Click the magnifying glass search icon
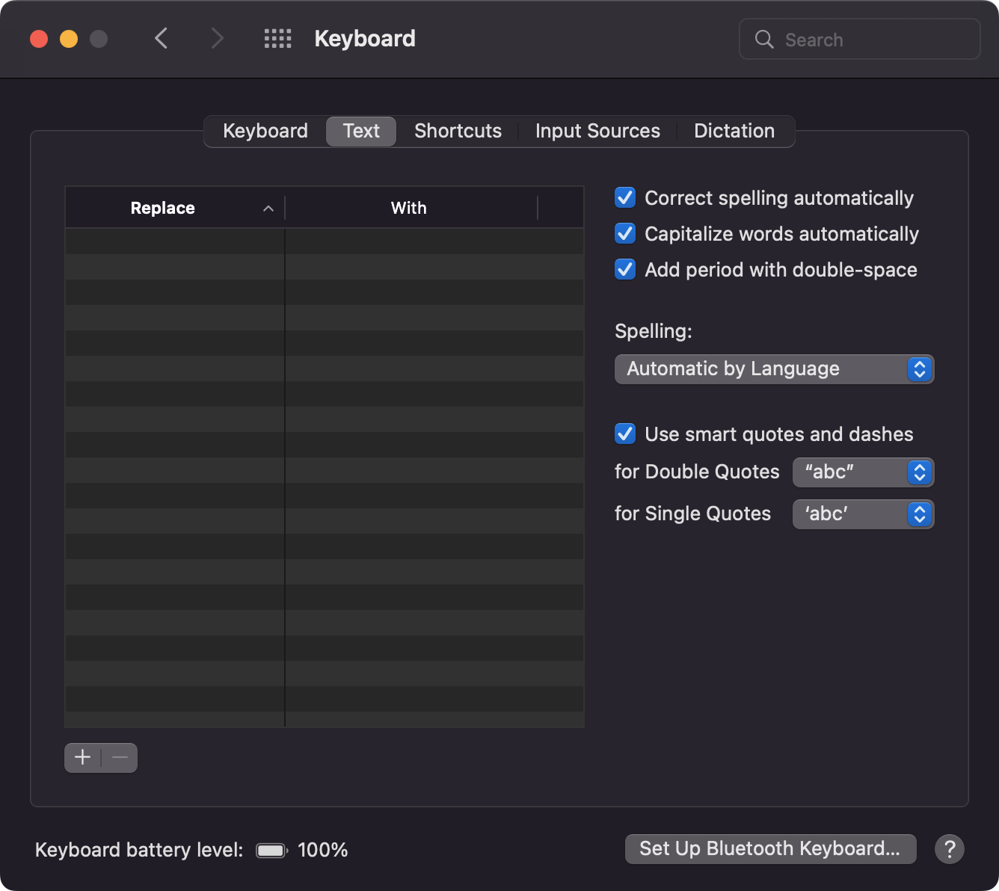Image resolution: width=999 pixels, height=891 pixels. [x=764, y=40]
